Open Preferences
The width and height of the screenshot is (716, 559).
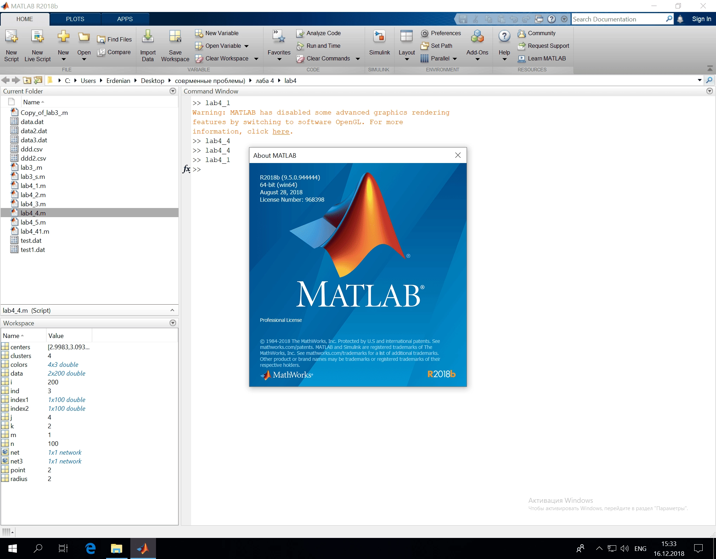[x=441, y=33]
